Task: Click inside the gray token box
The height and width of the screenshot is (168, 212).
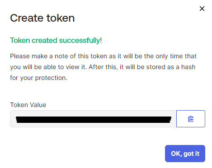Action: [x=93, y=119]
